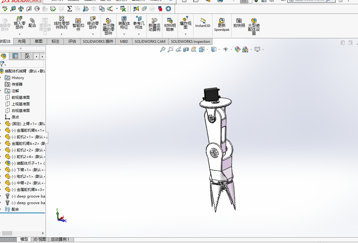Select 配合 mates folder in tree
Viewport: 358px width, 243px height.
[15, 209]
